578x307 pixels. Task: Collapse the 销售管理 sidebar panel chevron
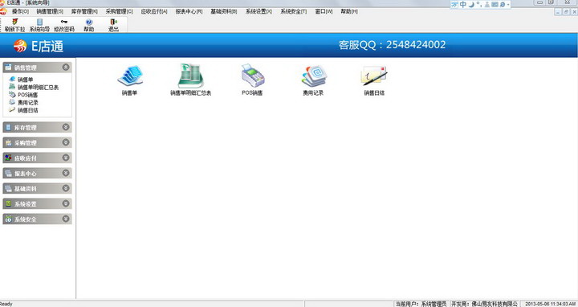(66, 68)
